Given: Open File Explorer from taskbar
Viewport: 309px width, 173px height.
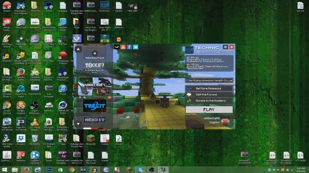Looking at the screenshot, I should pos(15,170).
